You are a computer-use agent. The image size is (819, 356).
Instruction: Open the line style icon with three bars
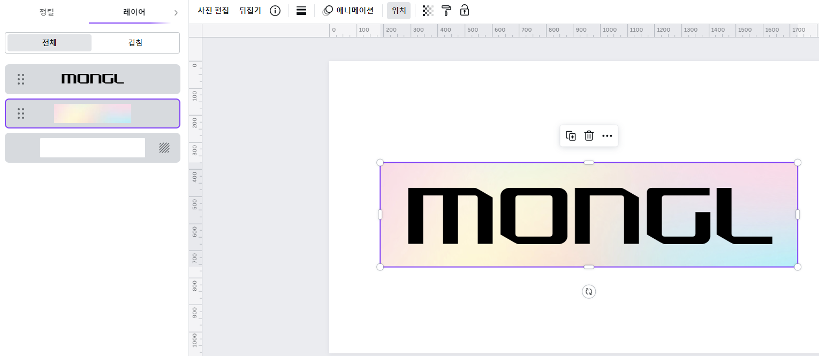click(301, 11)
